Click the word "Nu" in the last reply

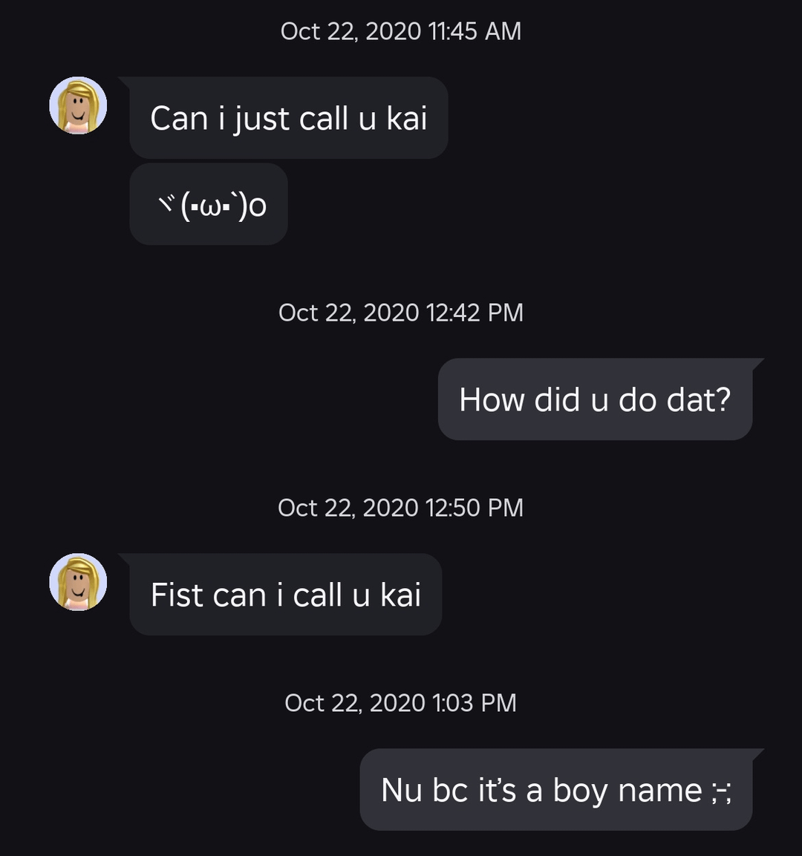[x=402, y=790]
